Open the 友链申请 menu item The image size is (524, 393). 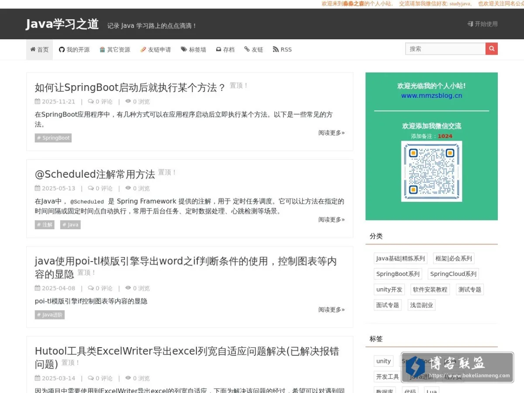point(155,49)
